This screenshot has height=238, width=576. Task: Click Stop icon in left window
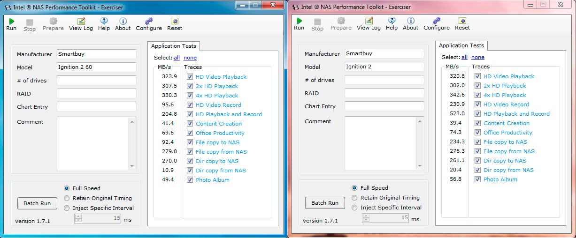coord(30,22)
